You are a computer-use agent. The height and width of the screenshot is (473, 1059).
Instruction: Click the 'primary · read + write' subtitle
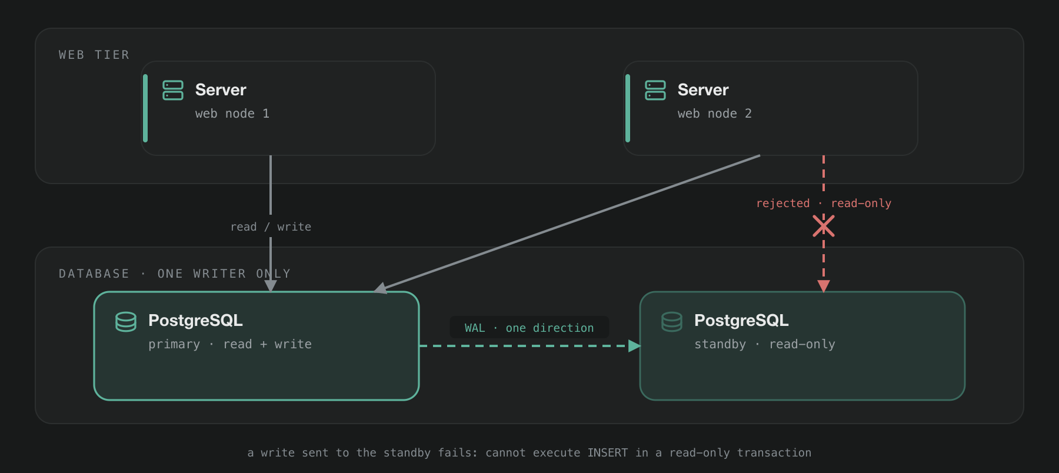(x=230, y=344)
